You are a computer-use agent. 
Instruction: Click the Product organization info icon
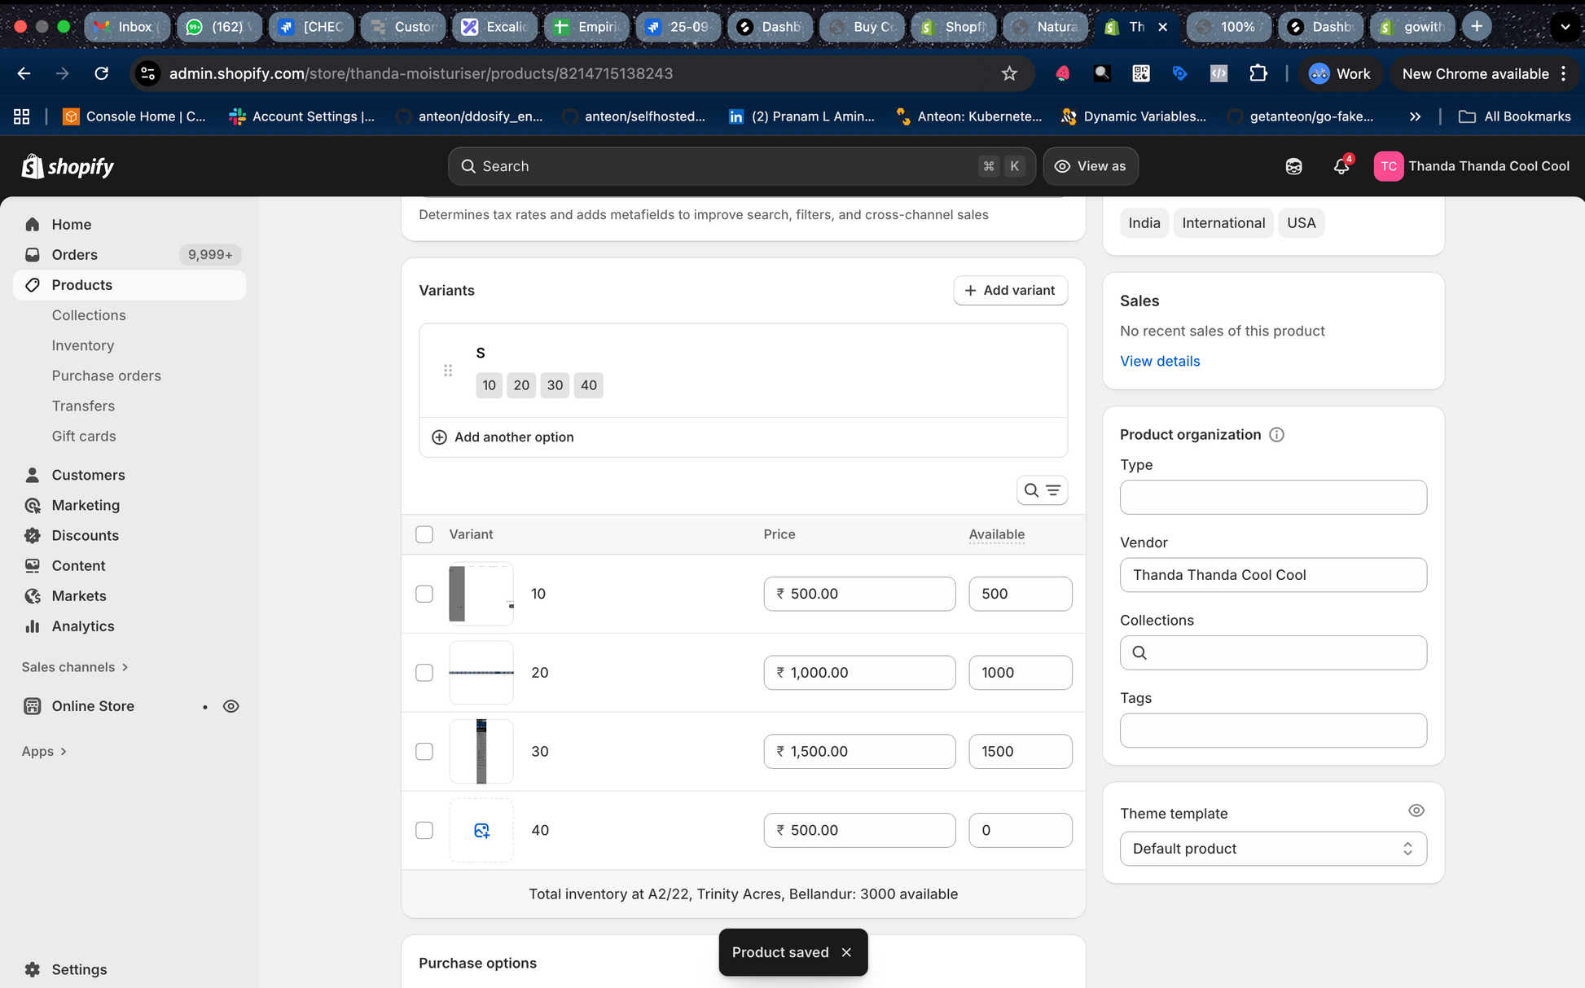(1276, 435)
